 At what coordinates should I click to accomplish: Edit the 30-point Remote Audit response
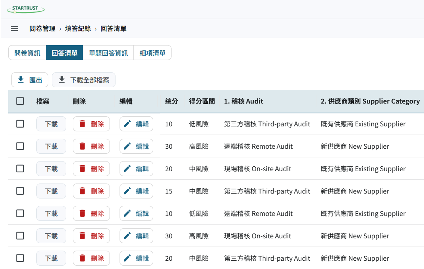pos(136,146)
